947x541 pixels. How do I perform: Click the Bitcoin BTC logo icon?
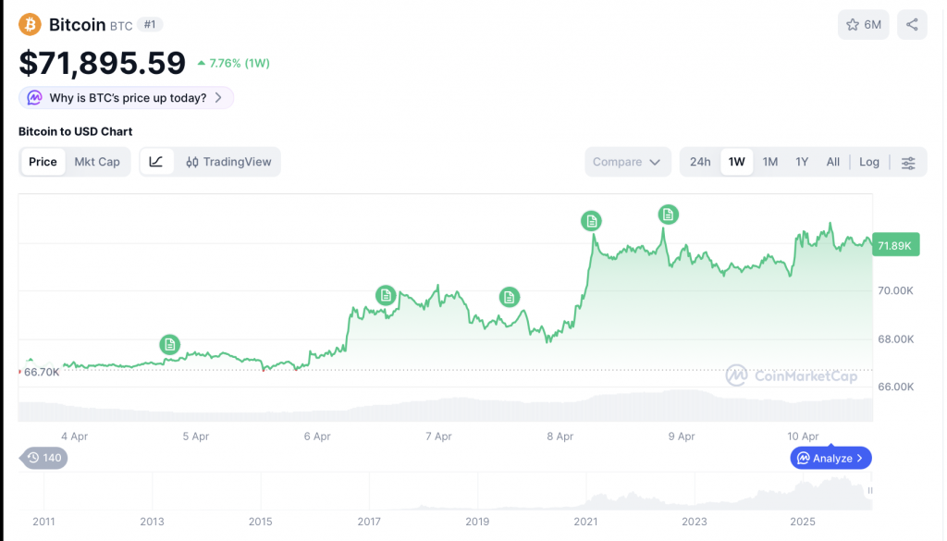[x=29, y=24]
